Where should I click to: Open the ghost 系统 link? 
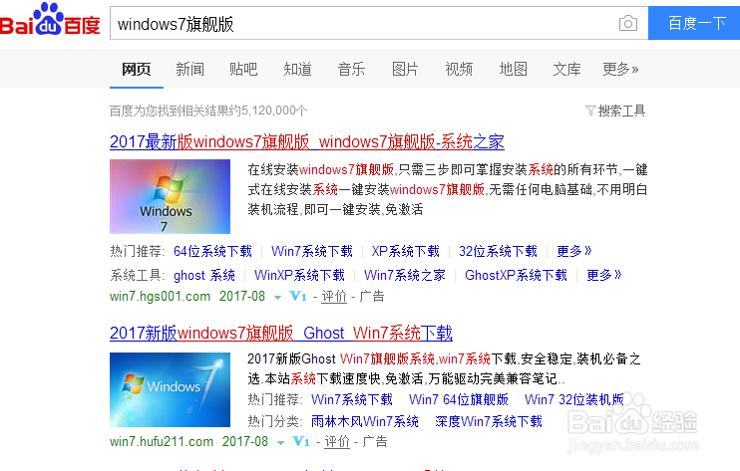tap(203, 275)
